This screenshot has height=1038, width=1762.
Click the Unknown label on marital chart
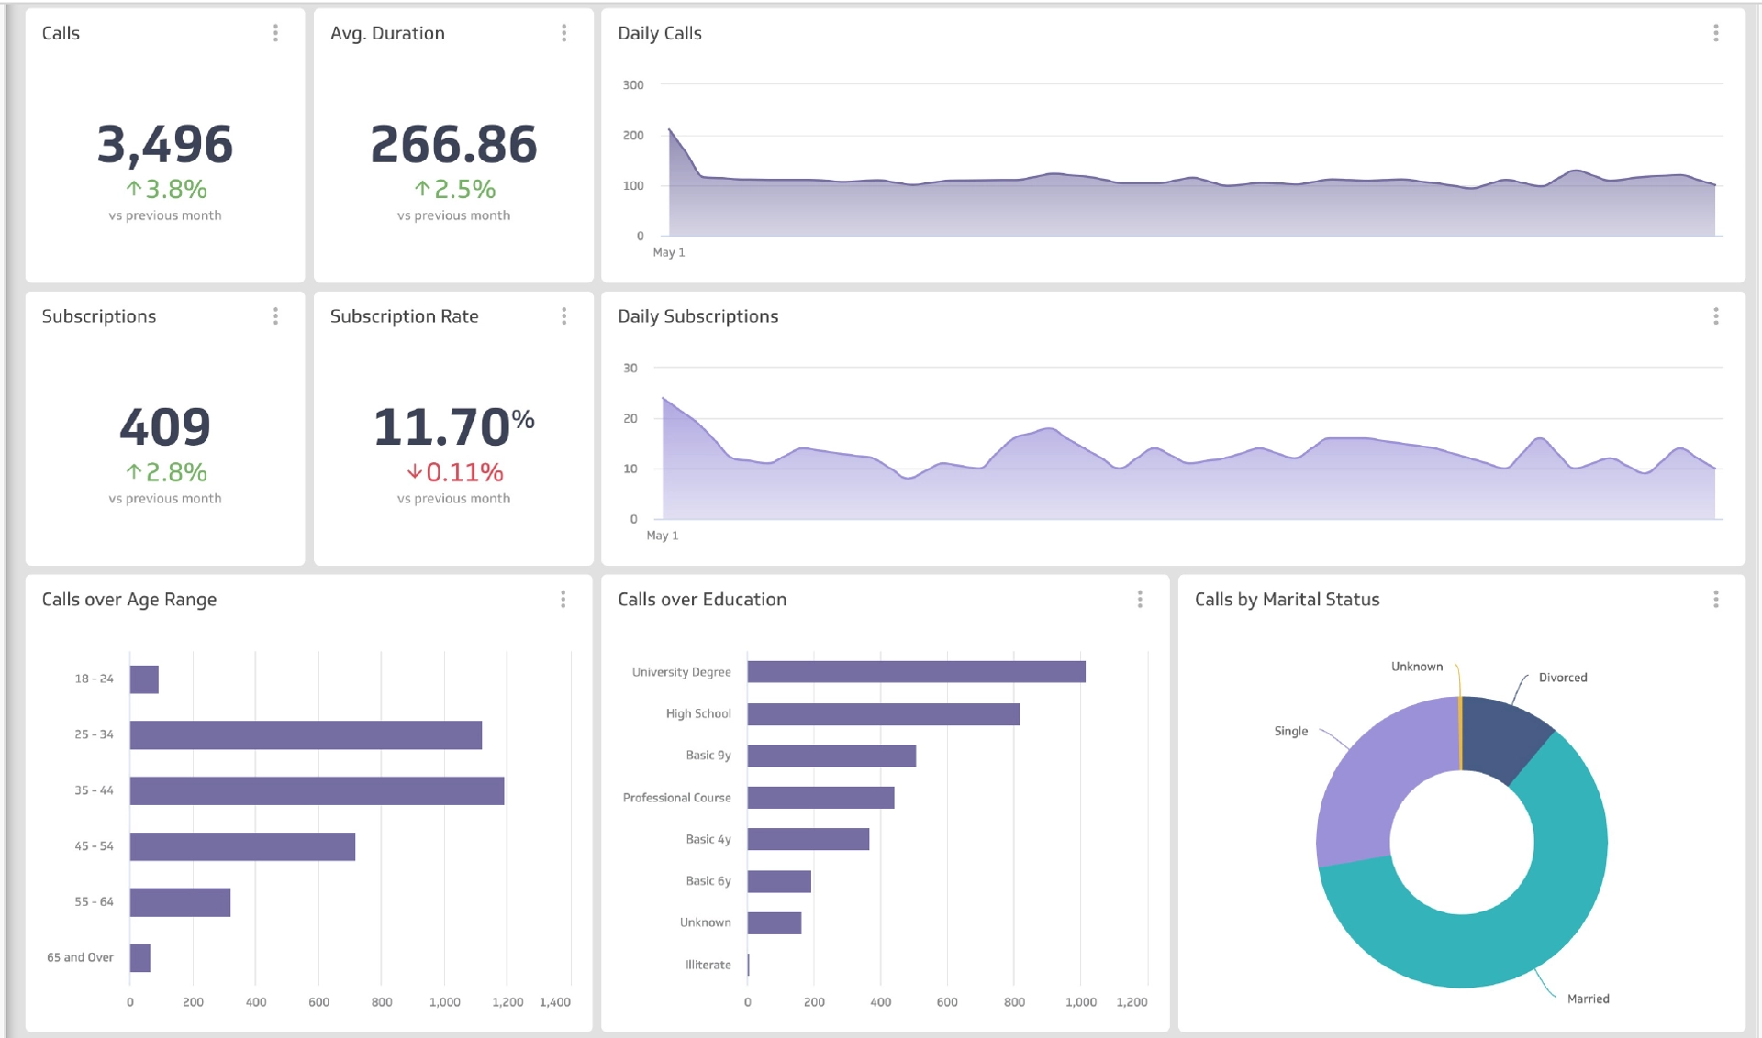click(1416, 667)
